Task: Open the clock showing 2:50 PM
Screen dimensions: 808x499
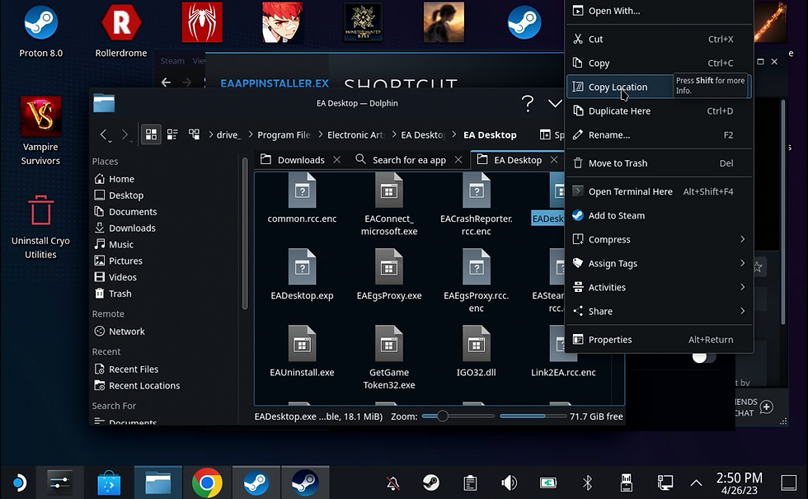Action: click(x=739, y=483)
